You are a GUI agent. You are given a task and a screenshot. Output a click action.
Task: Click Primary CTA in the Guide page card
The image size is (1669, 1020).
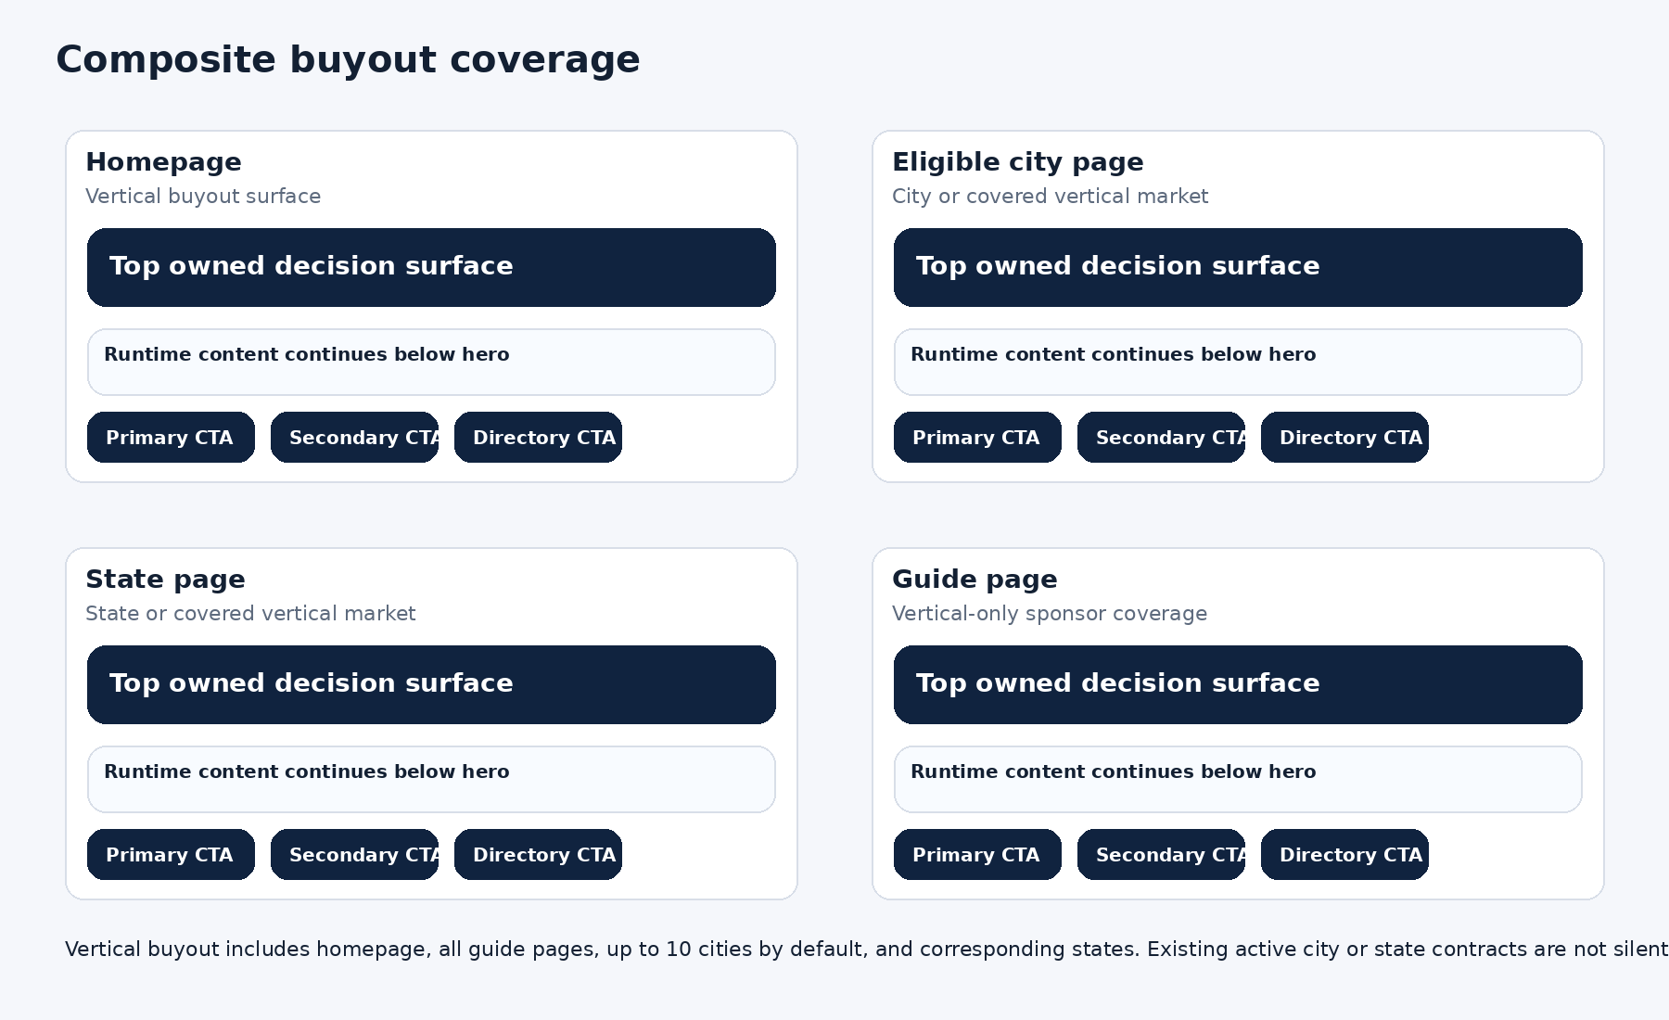pos(976,854)
